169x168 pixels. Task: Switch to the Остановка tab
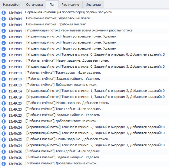[35, 5]
